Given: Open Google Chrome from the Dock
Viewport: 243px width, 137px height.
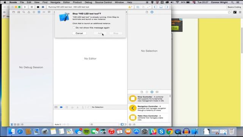Looking at the screenshot, I should click(x=170, y=132).
